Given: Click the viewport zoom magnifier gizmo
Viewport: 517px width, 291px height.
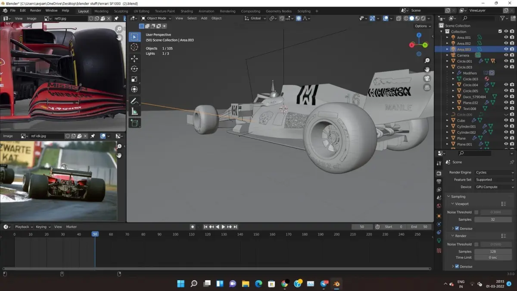Looking at the screenshot, I should tap(427, 61).
